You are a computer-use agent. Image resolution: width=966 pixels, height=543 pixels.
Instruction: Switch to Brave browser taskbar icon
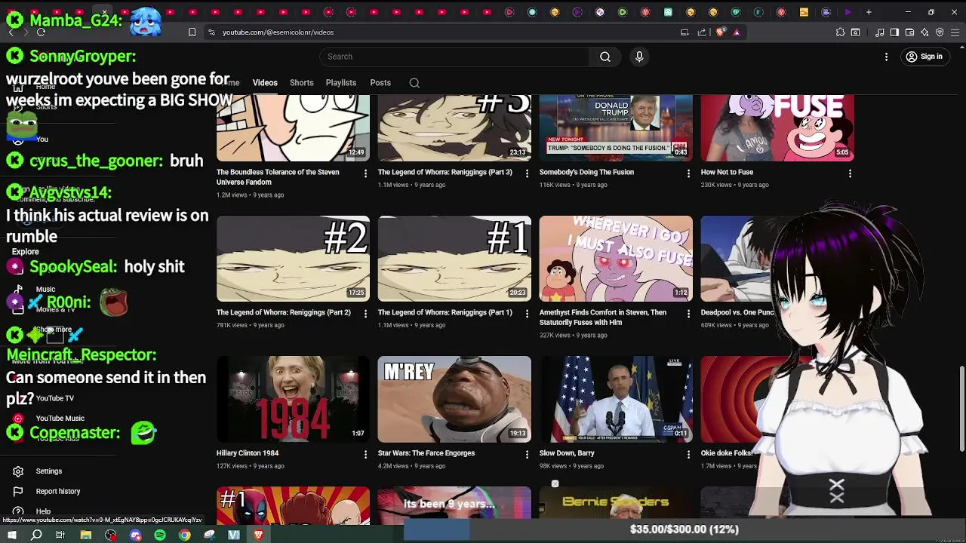click(x=258, y=535)
